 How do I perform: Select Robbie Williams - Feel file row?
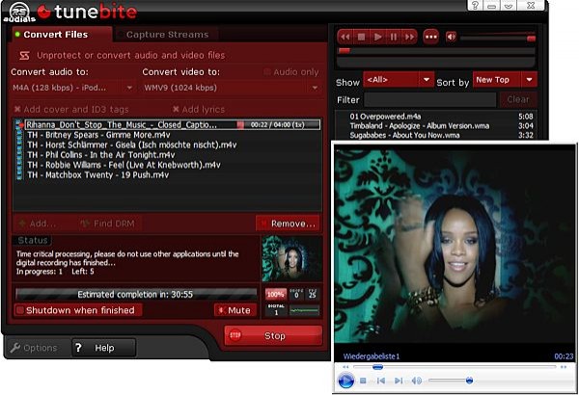tap(124, 165)
